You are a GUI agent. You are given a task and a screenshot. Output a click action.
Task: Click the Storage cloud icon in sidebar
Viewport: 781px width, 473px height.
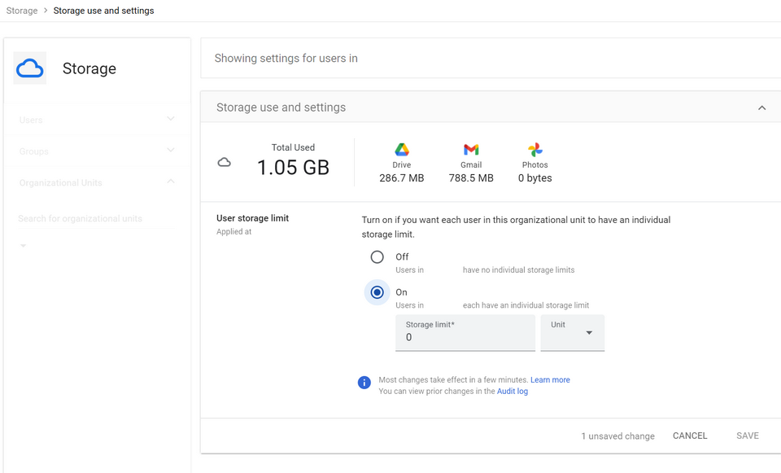[30, 68]
